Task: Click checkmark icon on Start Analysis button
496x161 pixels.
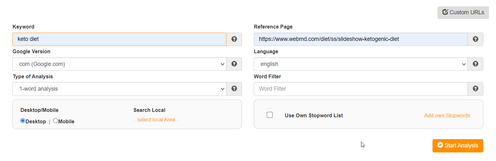Action: [x=440, y=145]
